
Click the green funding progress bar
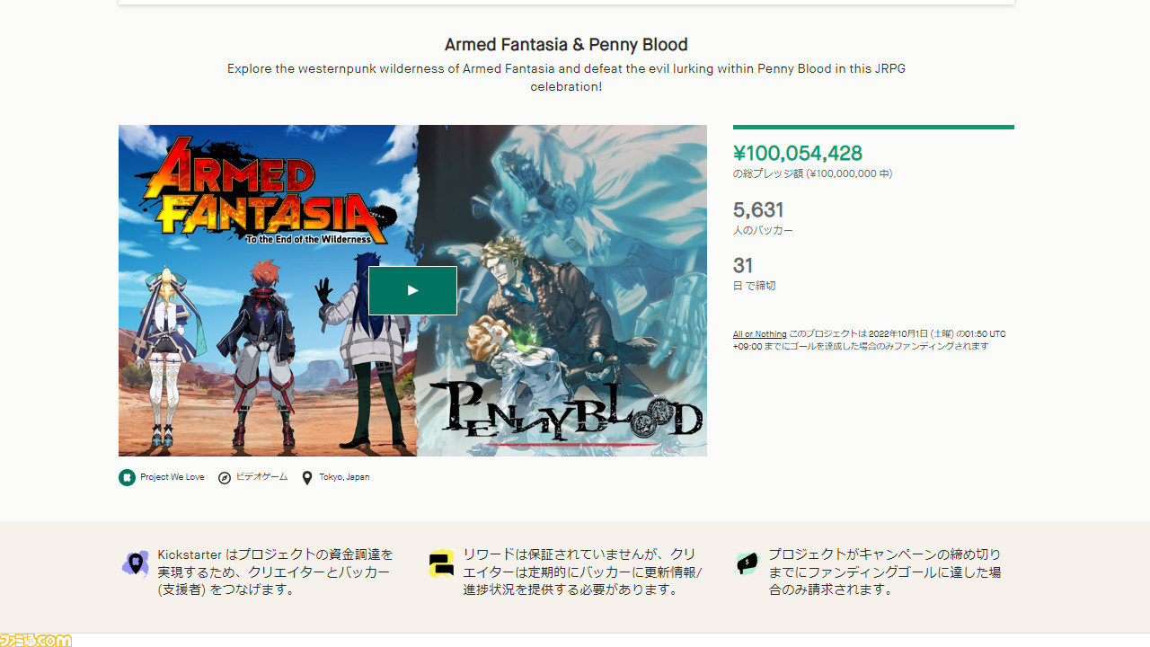point(873,128)
